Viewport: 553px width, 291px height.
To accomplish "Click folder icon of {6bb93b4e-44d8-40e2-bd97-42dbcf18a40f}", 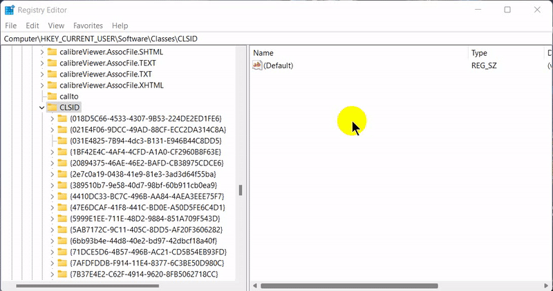I will coord(62,241).
